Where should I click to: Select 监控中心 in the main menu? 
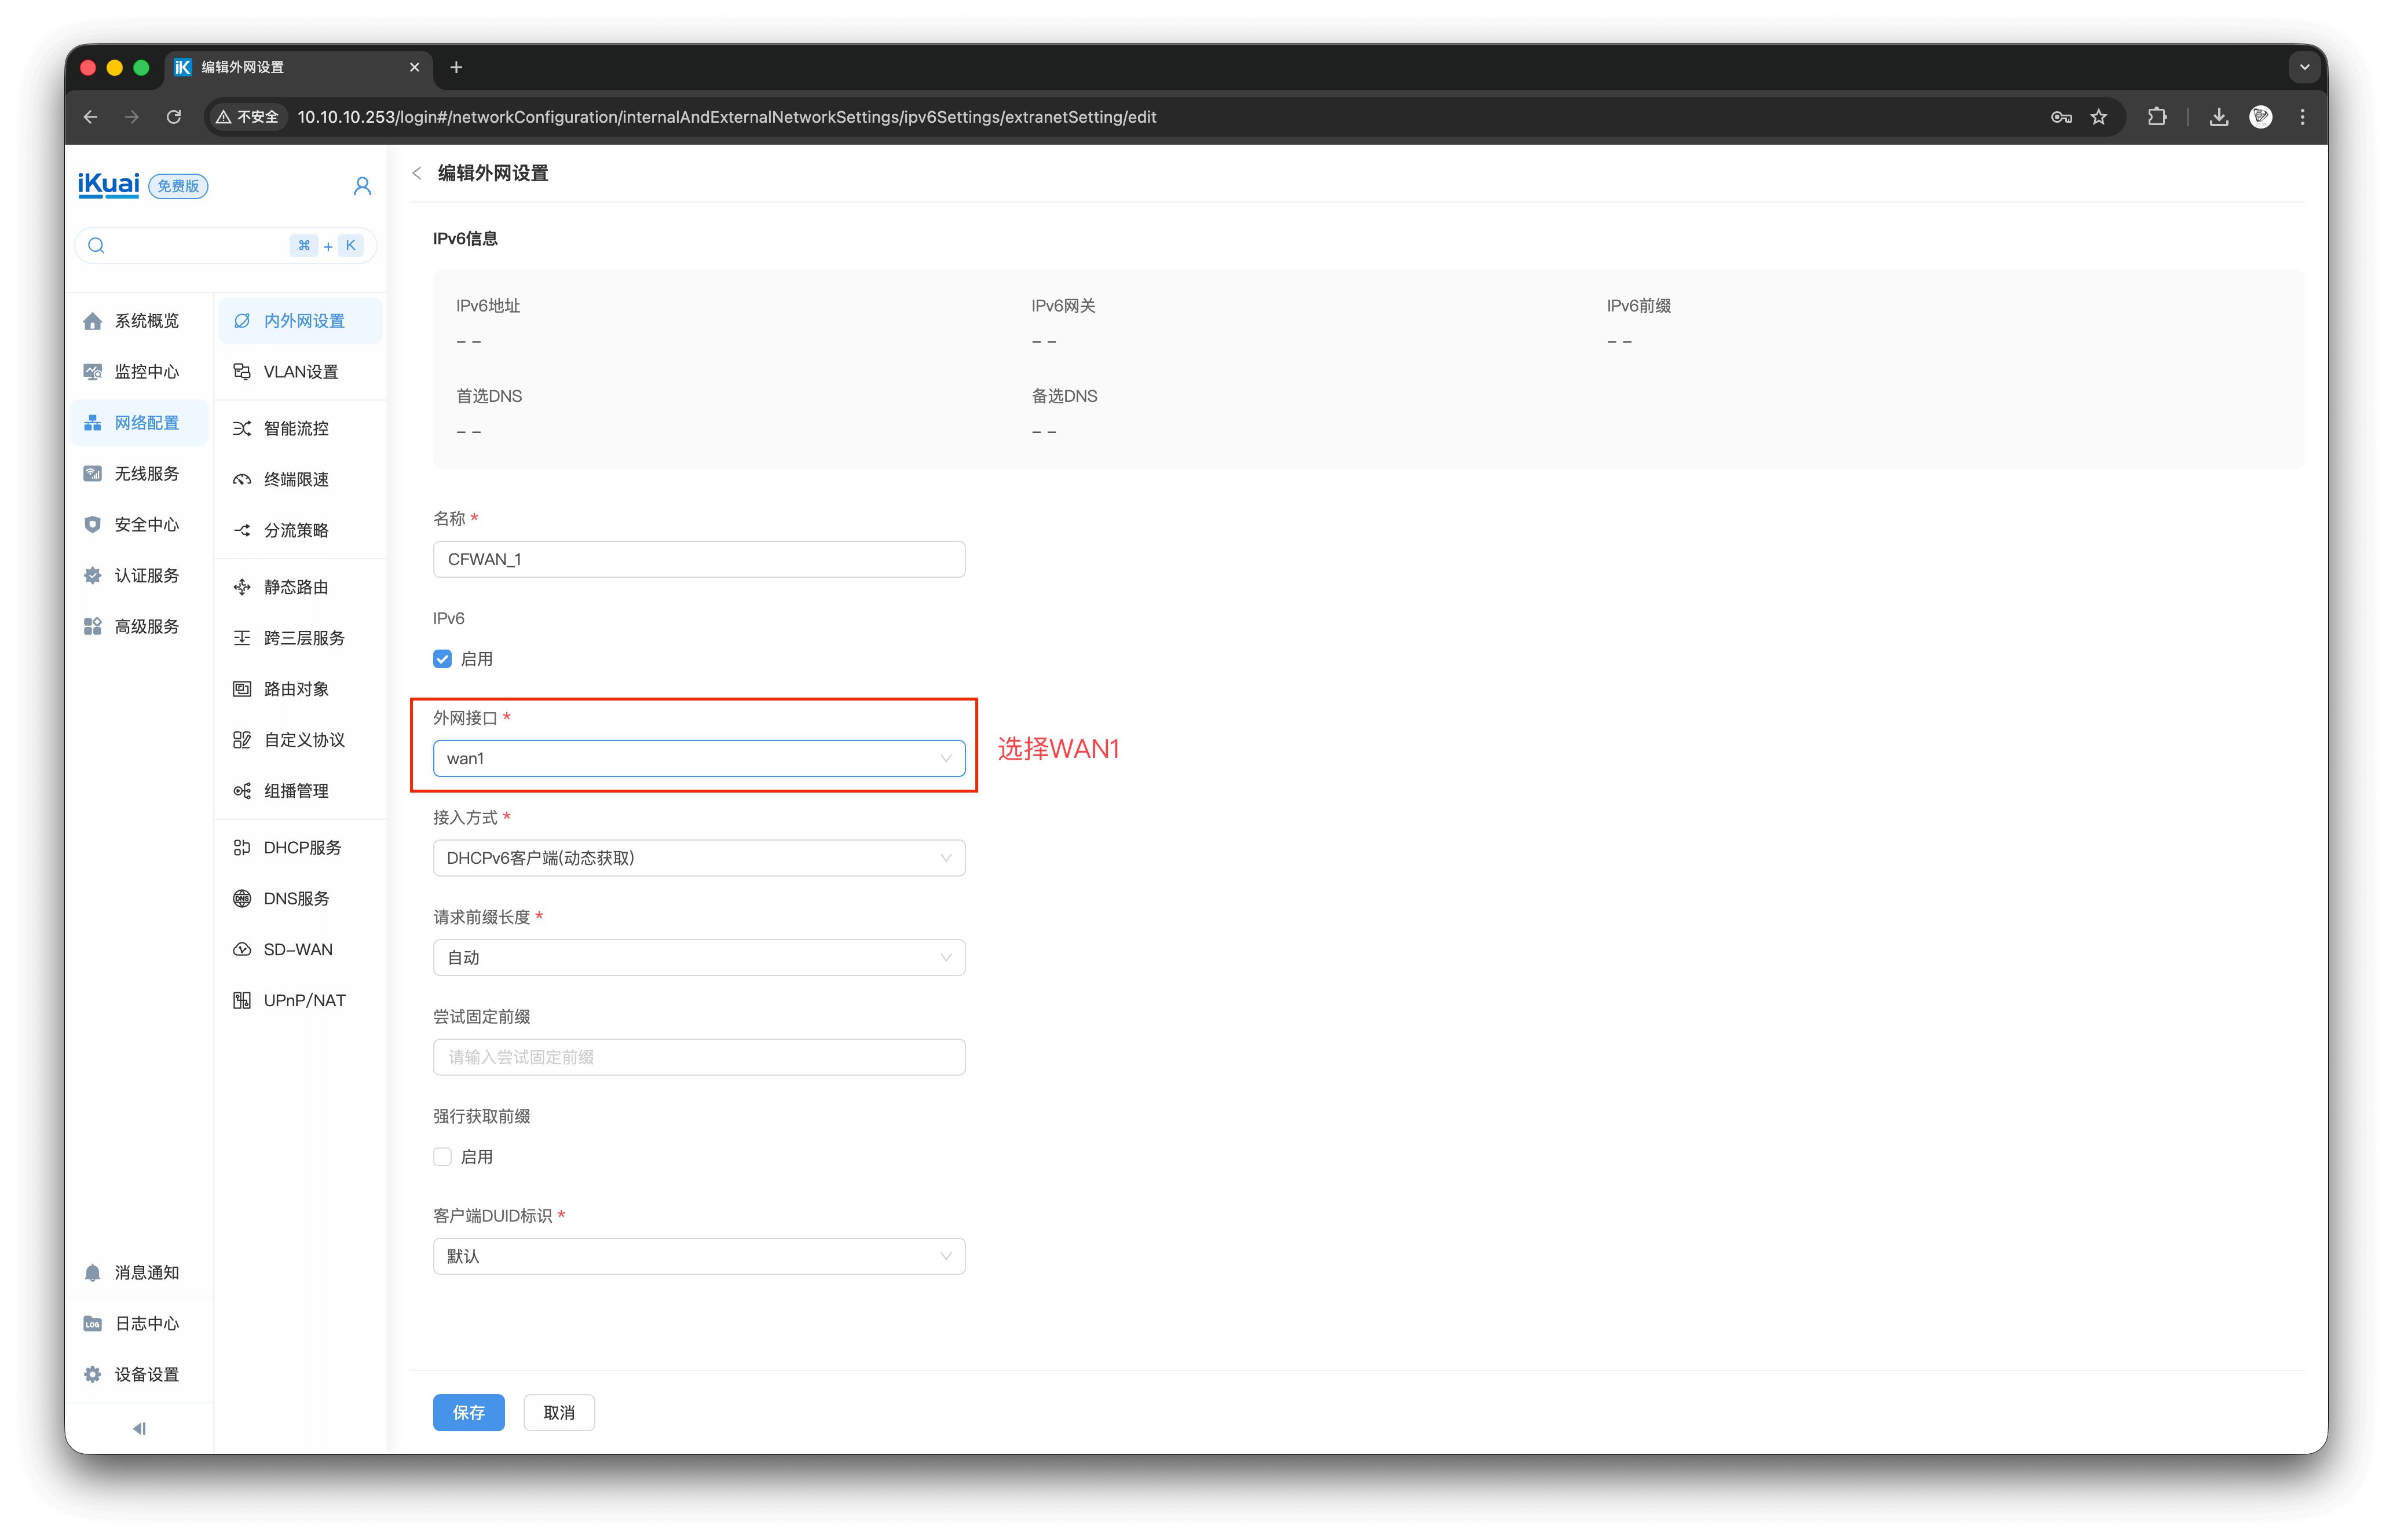click(x=146, y=372)
